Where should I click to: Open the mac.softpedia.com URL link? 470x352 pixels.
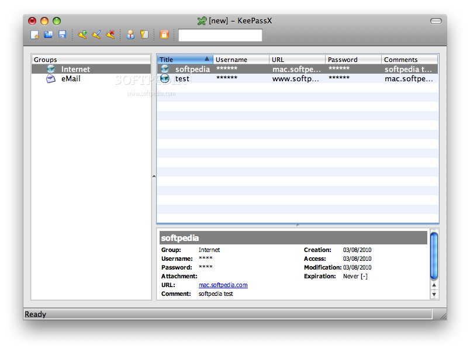pos(223,285)
